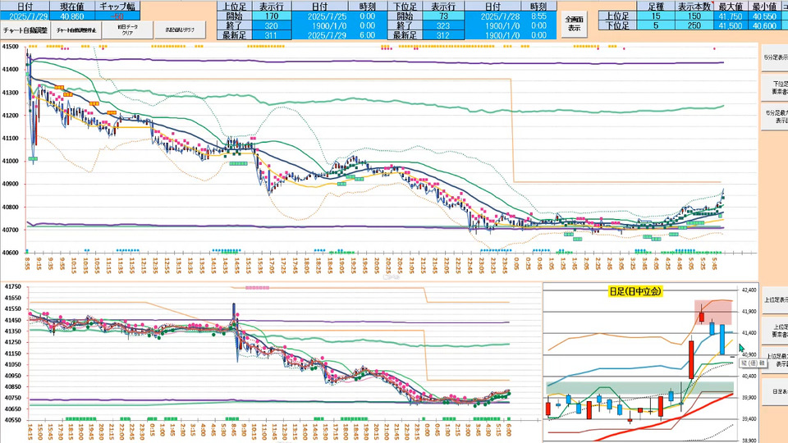The image size is (788, 443).
Task: Edit the 上位足 開始 表示行 value 170
Action: 272,16
